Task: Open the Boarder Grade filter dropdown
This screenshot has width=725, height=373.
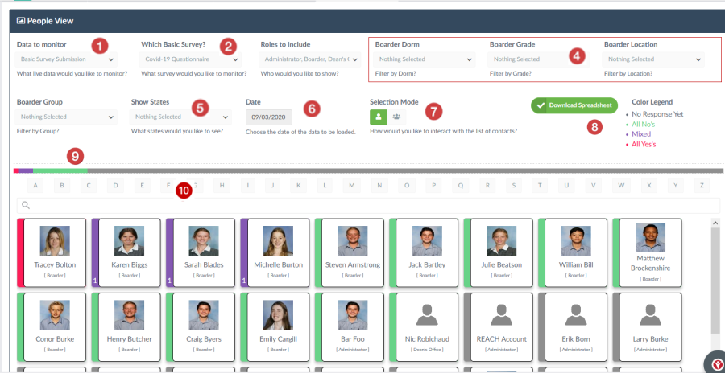Action: coord(539,59)
